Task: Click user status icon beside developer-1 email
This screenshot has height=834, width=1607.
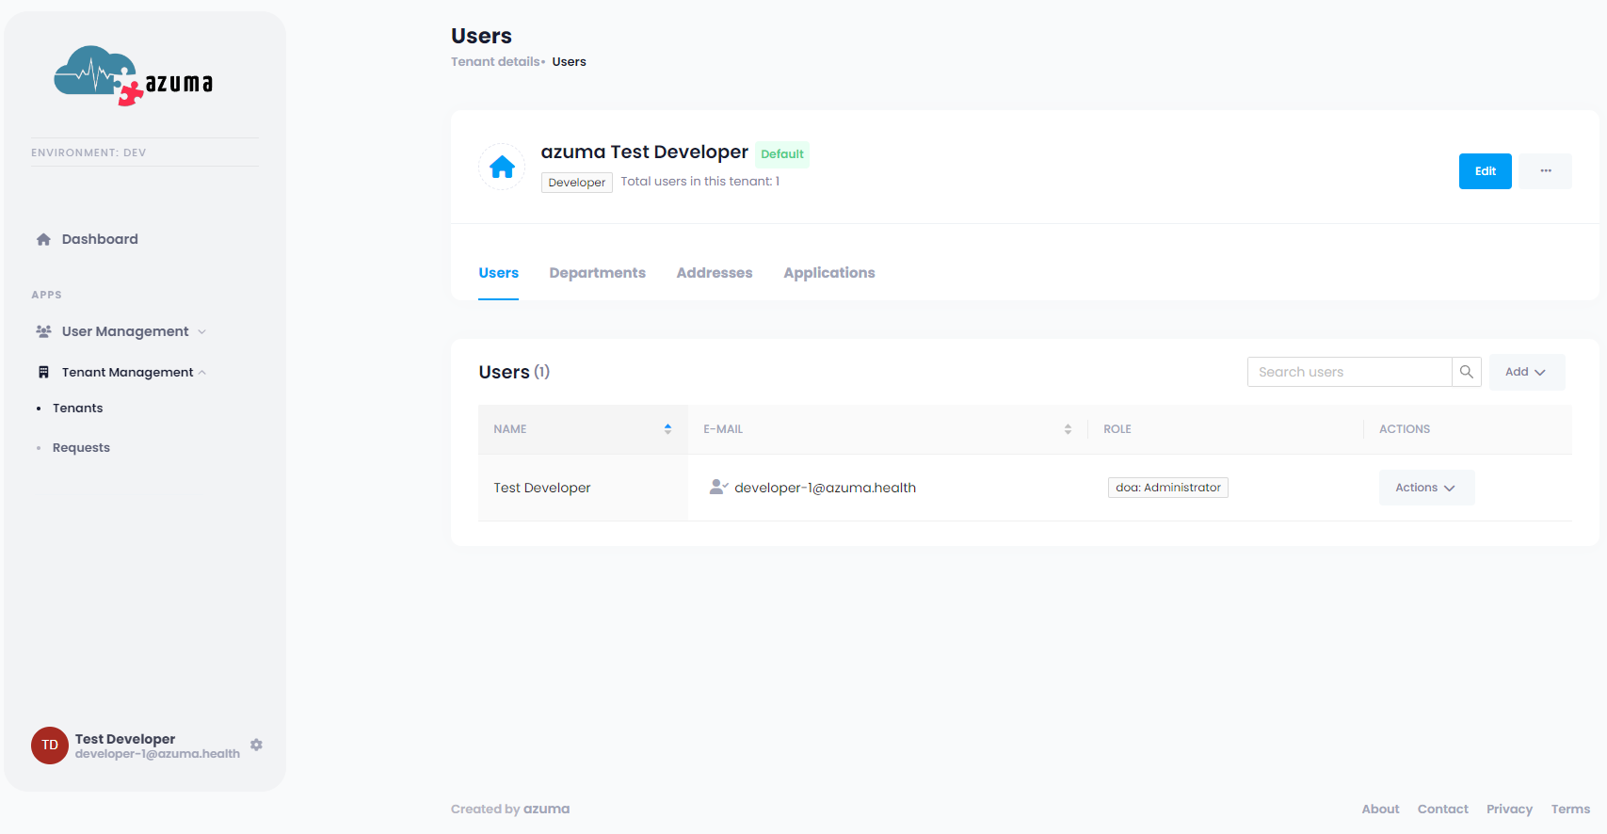Action: [x=718, y=487]
